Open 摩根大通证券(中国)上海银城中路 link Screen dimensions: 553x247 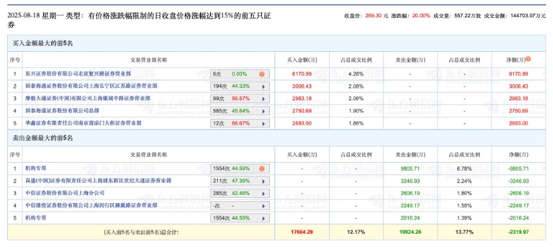[x=88, y=98]
